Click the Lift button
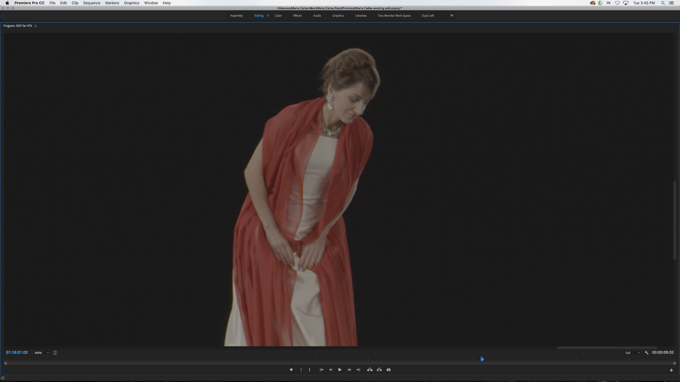The height and width of the screenshot is (382, 680). pyautogui.click(x=370, y=370)
